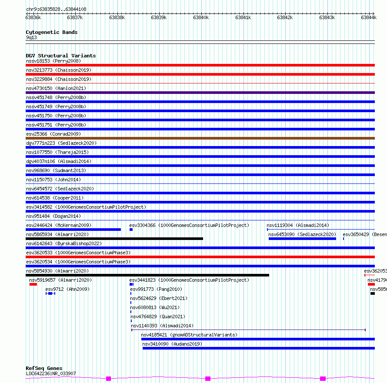Select the thin purple nsv1140393 span line
The height and width of the screenshot is (383, 387).
tap(248, 330)
